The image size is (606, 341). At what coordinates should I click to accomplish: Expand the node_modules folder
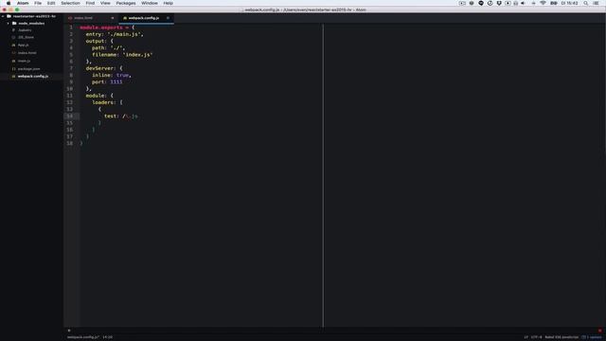[x=9, y=23]
